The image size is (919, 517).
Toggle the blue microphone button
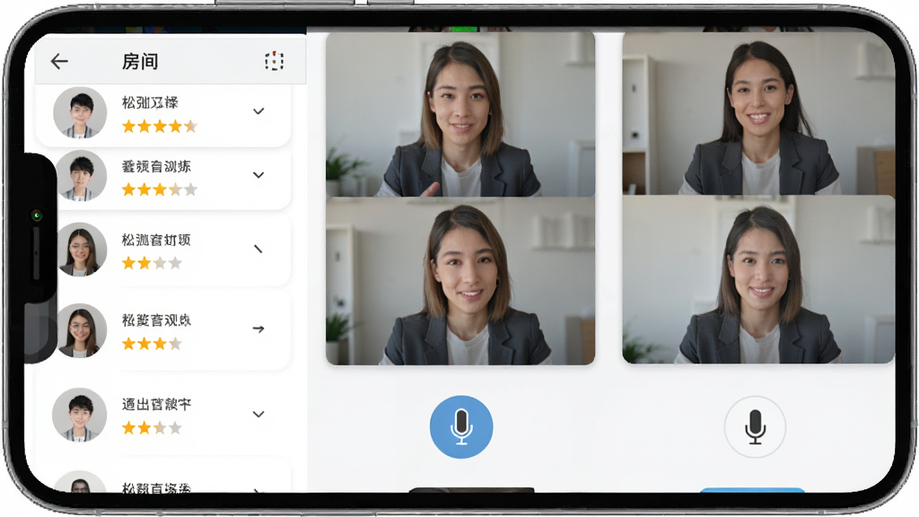(x=461, y=426)
